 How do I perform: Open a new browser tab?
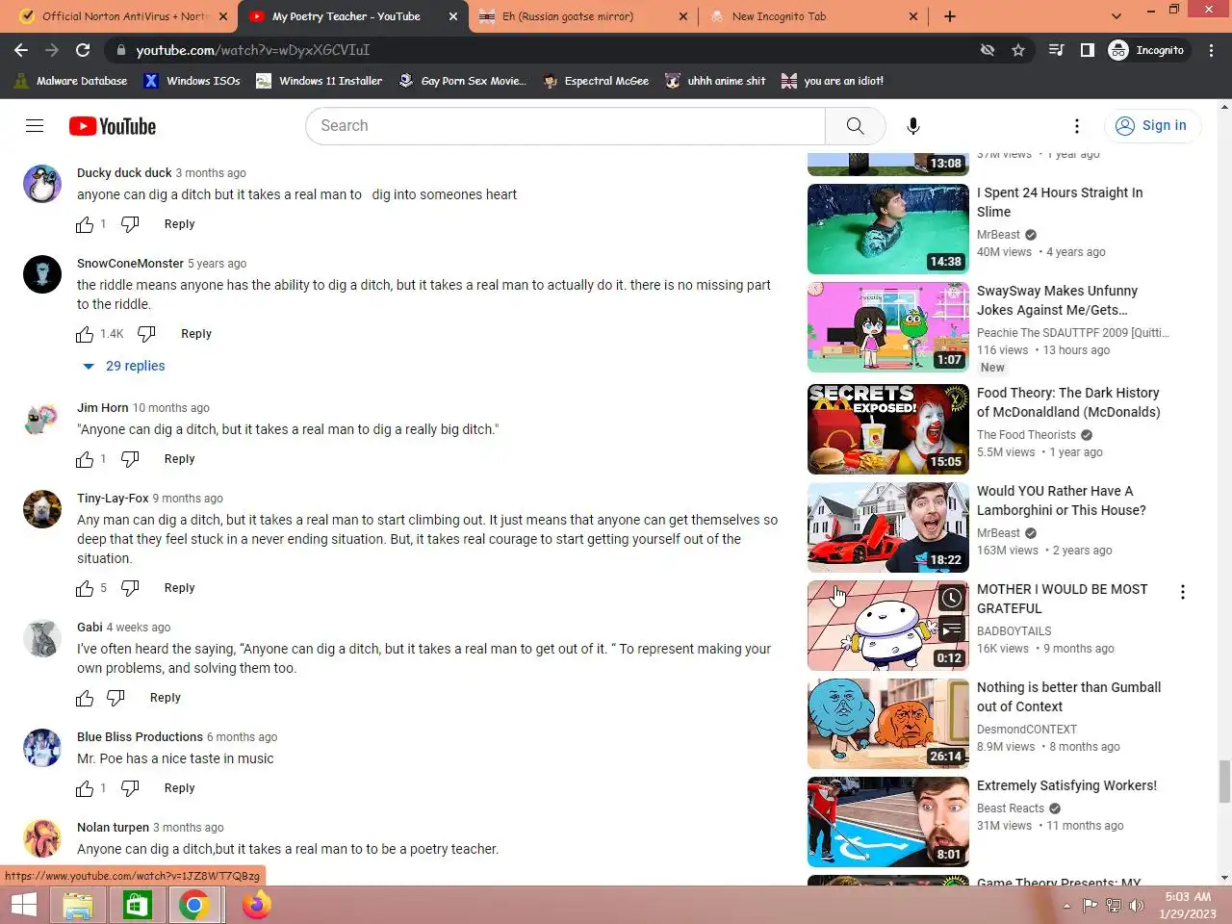click(x=950, y=16)
